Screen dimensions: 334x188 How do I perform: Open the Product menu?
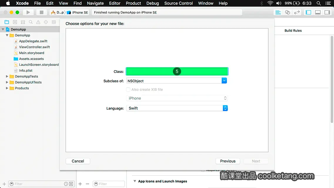[133, 3]
